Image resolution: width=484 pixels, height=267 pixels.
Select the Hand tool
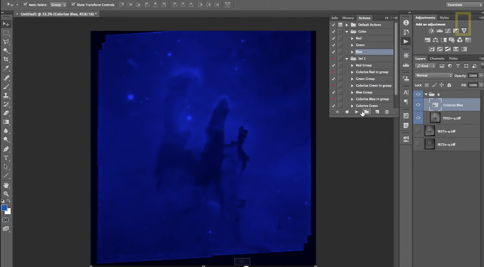[6, 185]
